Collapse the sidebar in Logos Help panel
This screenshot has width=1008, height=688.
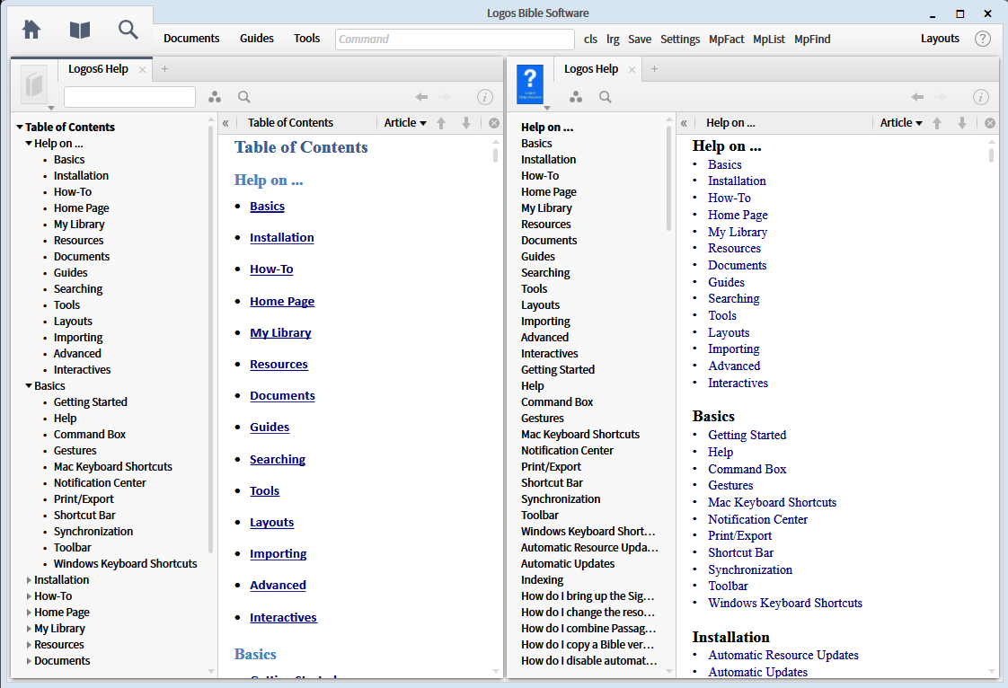pos(684,123)
